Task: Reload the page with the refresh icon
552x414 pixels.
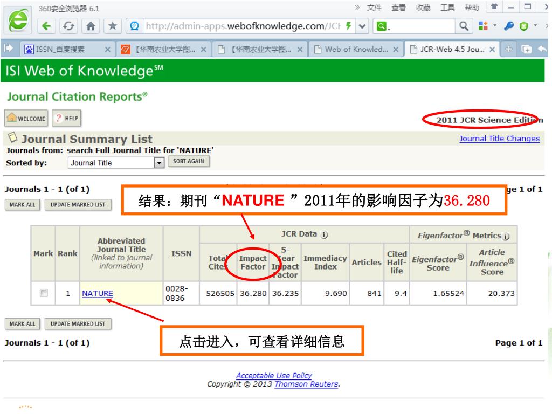Action: coord(68,26)
